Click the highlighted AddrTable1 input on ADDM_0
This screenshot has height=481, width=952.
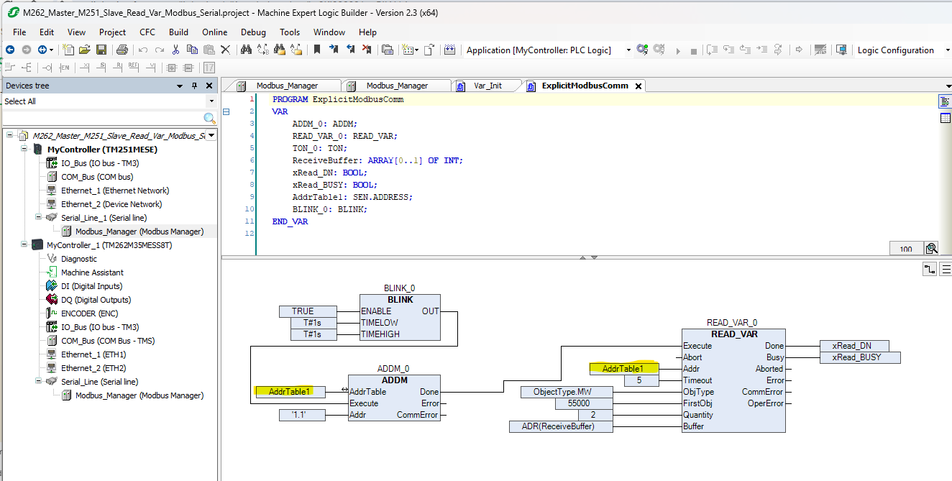[290, 392]
